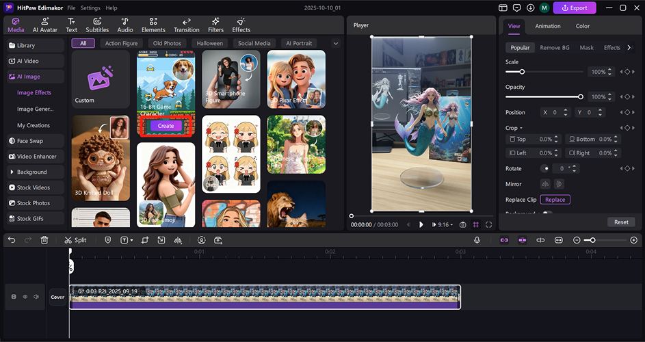The image size is (645, 342).
Task: Mute the track audio speaker icon
Action: [x=36, y=297]
